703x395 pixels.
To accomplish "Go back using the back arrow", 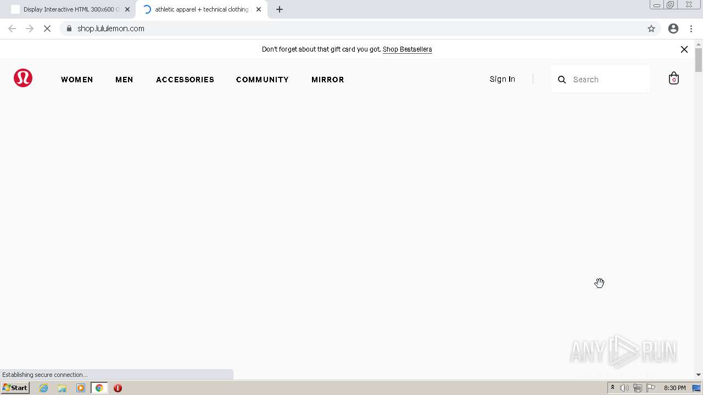I will click(12, 29).
